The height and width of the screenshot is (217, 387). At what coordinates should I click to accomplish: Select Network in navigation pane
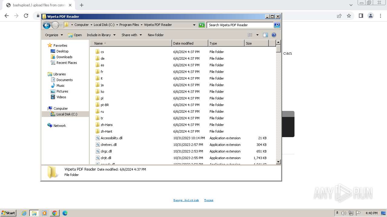point(59,126)
